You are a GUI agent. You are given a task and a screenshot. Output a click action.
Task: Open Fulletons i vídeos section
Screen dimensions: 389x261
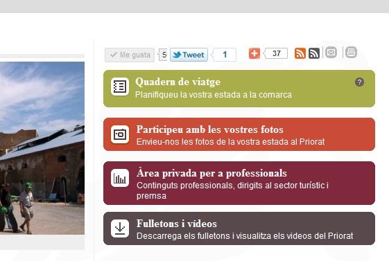[177, 224]
